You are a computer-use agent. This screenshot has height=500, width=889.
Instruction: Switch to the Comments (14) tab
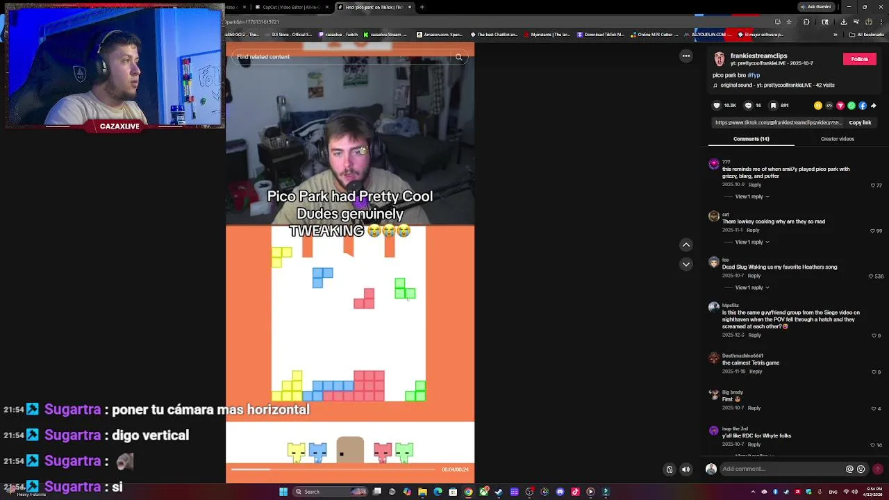751,139
